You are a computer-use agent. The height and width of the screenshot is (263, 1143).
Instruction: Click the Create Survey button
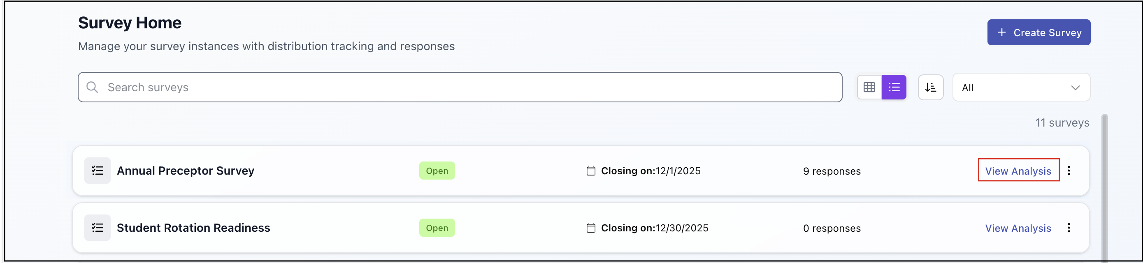coord(1038,32)
